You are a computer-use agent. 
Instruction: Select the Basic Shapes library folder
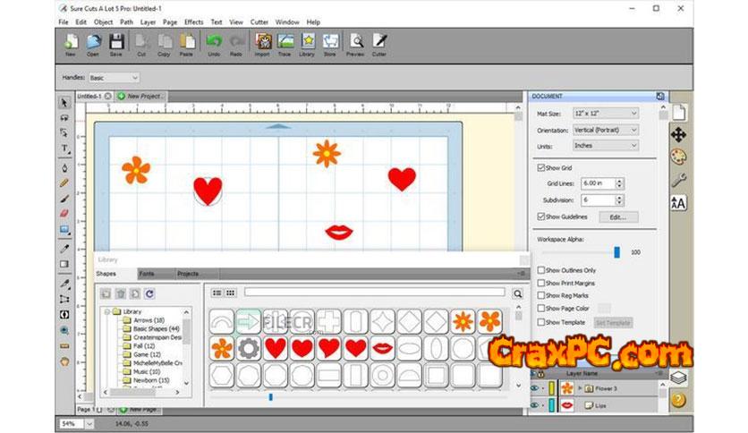tap(150, 328)
